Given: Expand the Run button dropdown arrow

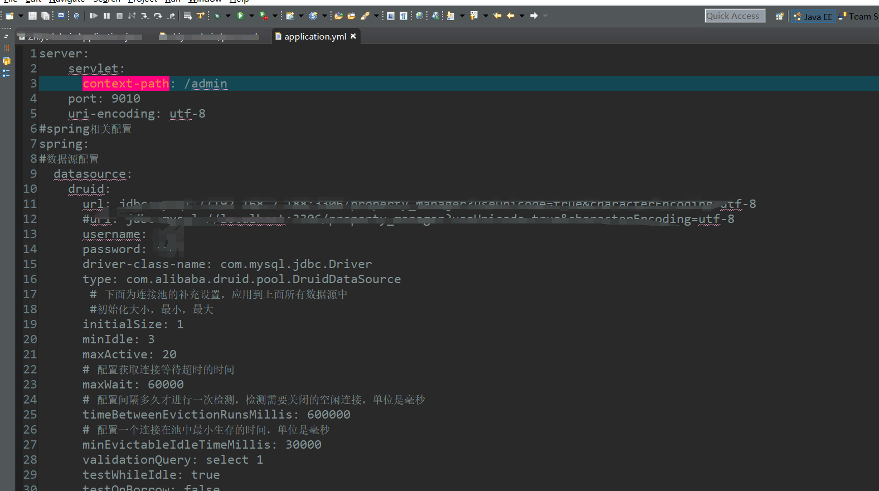Looking at the screenshot, I should [251, 16].
